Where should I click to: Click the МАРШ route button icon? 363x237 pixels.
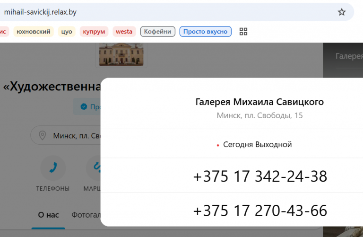[93, 168]
